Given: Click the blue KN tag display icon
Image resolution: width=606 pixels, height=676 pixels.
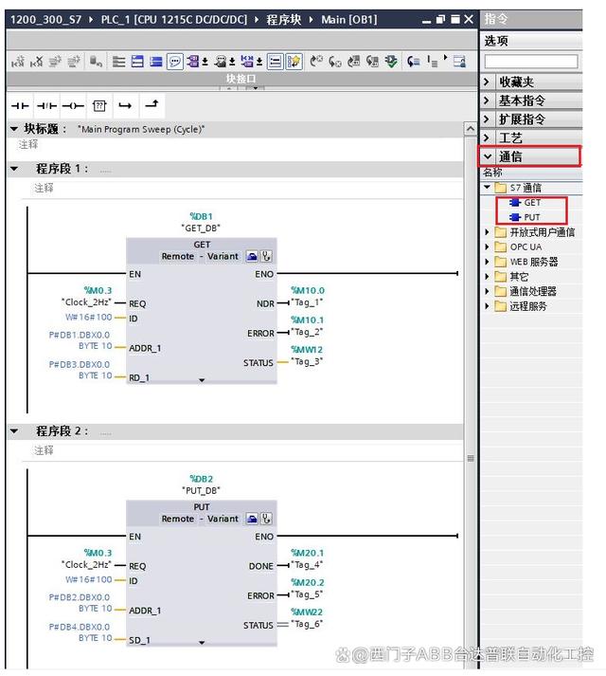Looking at the screenshot, I should tap(247, 62).
